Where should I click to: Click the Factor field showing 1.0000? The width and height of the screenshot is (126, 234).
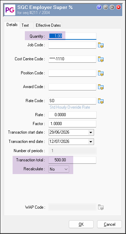tap(72, 124)
